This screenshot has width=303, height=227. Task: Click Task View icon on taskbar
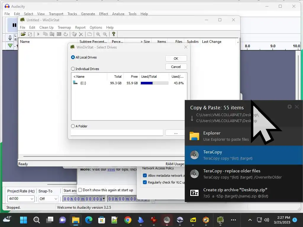click(x=50, y=220)
